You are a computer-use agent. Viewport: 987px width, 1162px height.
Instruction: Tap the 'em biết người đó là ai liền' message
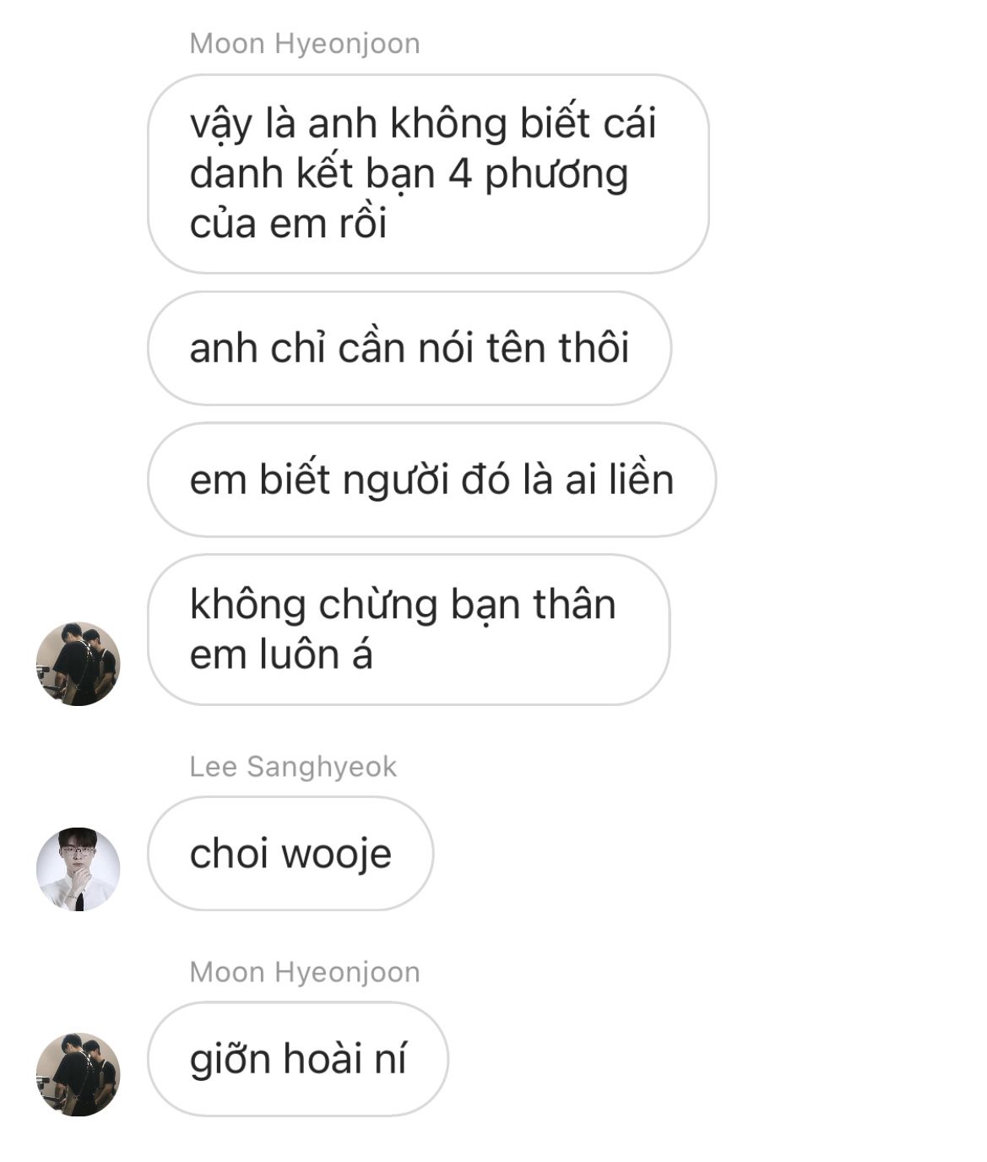(431, 480)
